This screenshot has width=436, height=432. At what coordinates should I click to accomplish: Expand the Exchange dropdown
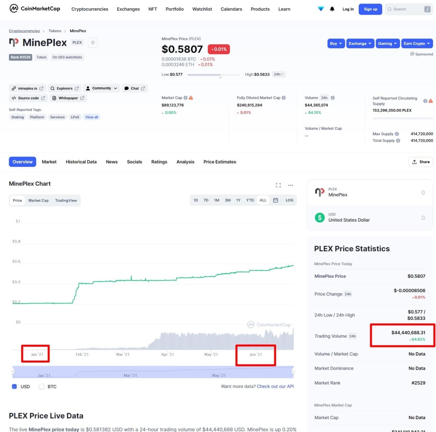point(360,44)
